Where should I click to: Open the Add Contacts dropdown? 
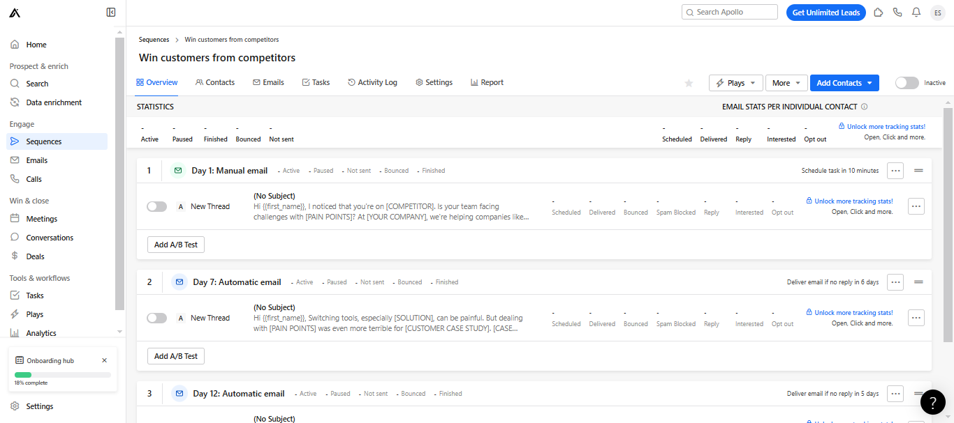(844, 83)
